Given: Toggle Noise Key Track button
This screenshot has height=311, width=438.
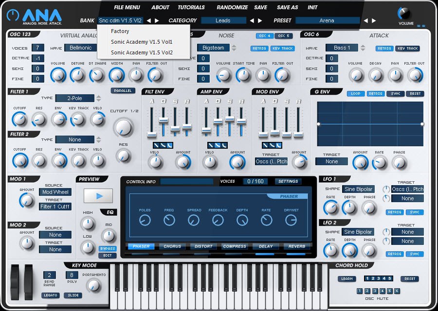Looking at the screenshot, I should pyautogui.click(x=283, y=48).
